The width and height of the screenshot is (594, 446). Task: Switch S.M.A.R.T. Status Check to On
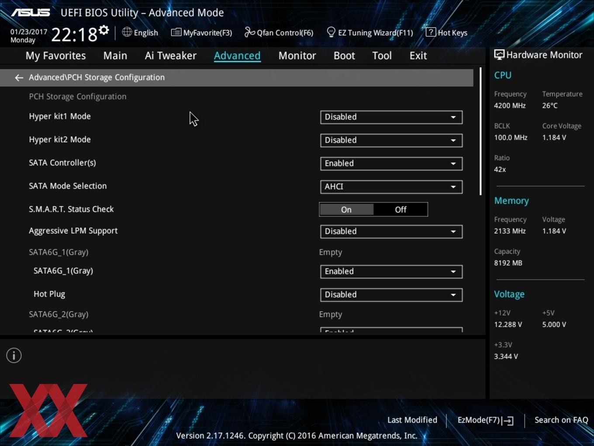tap(346, 209)
